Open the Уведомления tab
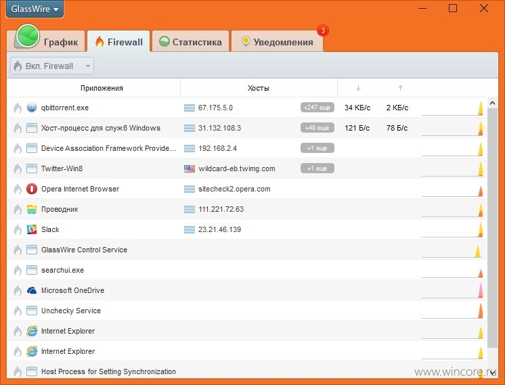505x385 pixels. click(x=278, y=42)
